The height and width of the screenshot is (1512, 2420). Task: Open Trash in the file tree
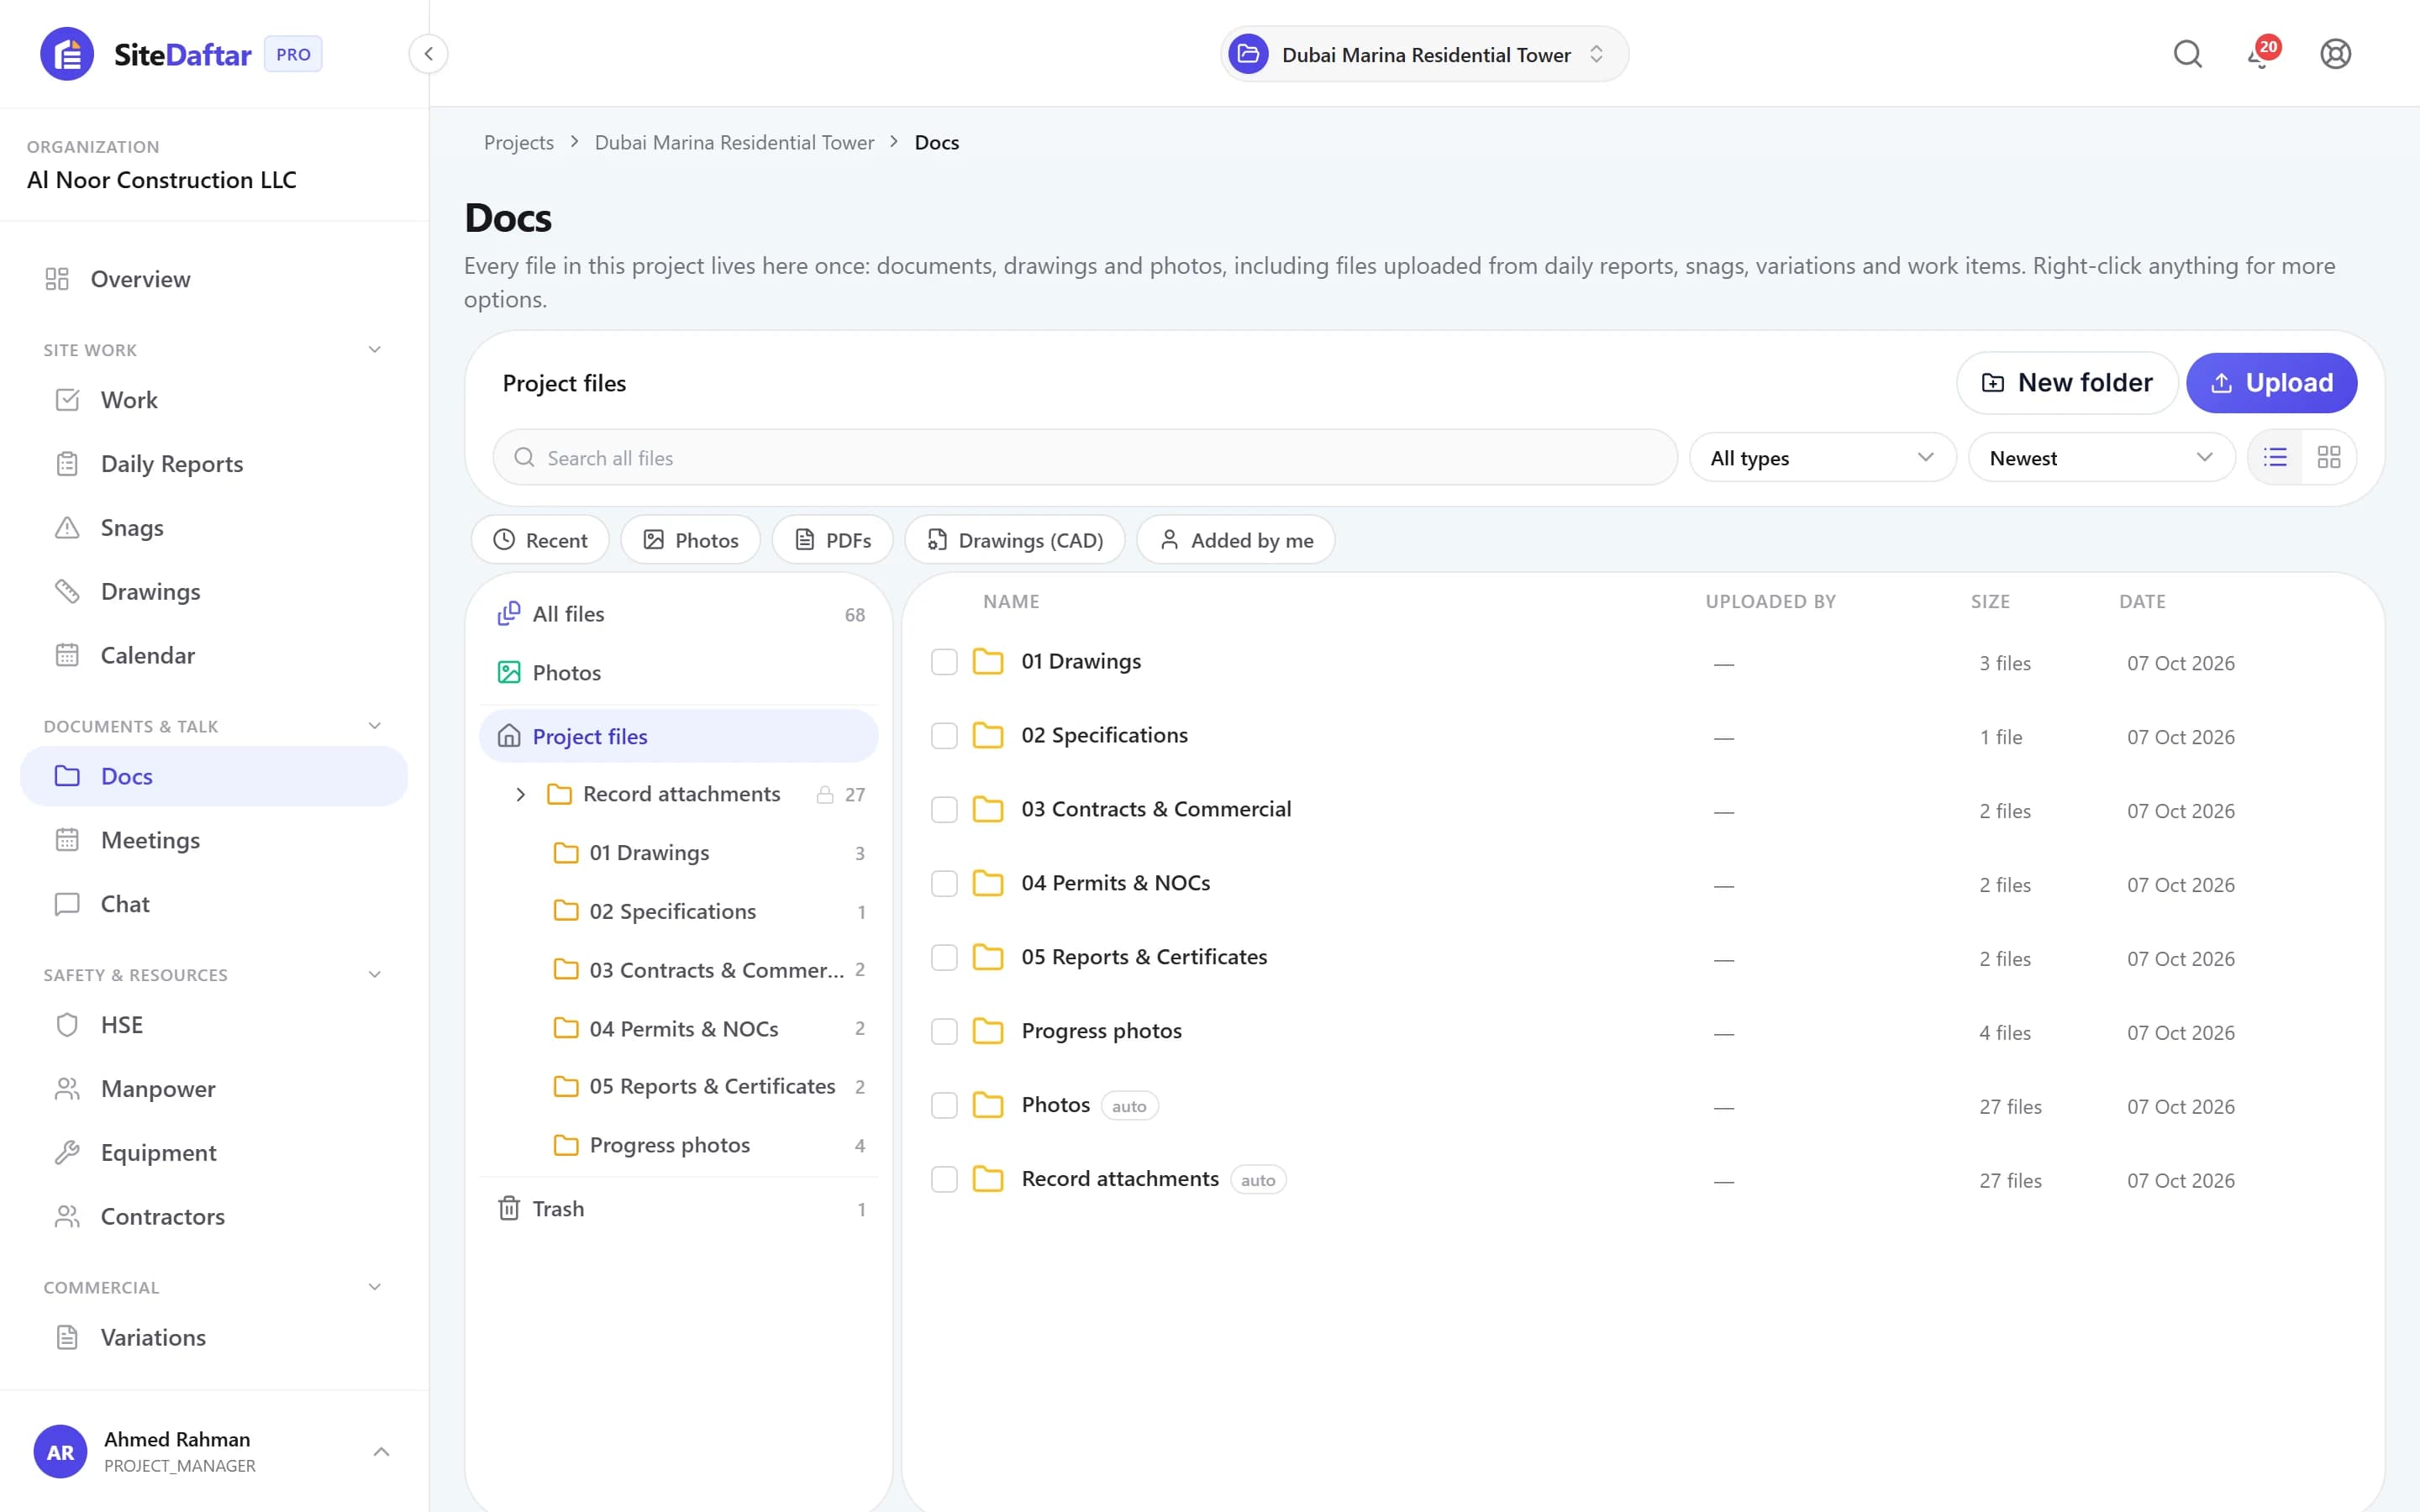(x=679, y=1208)
